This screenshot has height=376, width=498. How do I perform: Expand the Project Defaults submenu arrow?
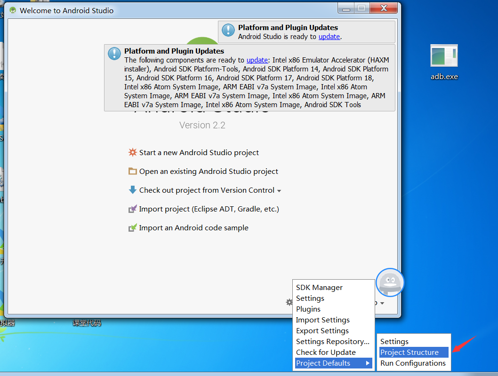point(368,363)
